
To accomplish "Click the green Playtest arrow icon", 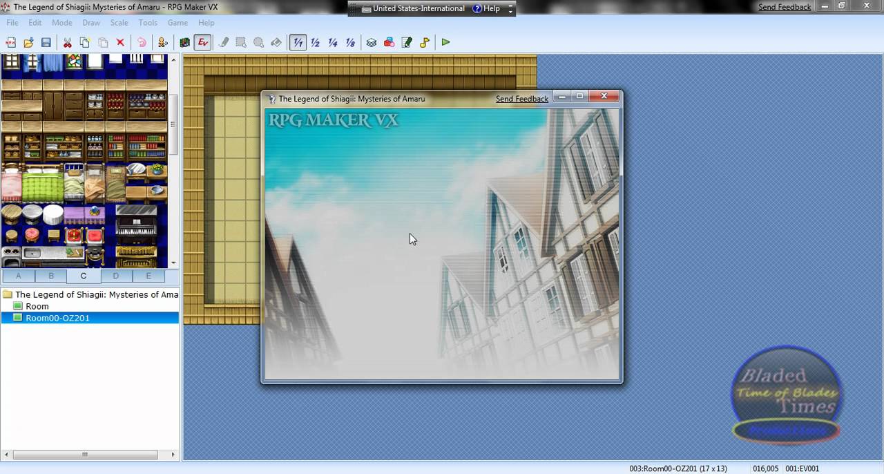I will coord(445,42).
